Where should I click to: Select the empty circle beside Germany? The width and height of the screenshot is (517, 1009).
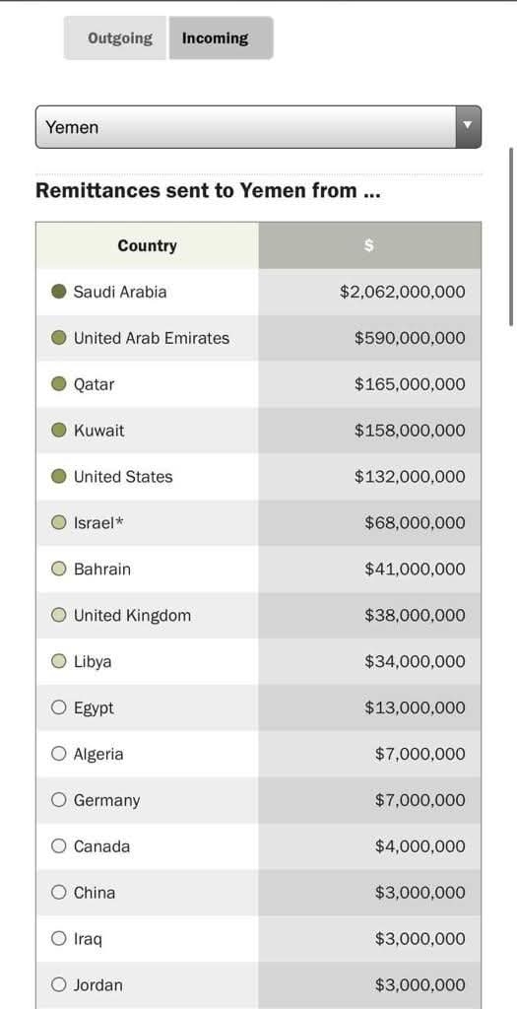(58, 800)
